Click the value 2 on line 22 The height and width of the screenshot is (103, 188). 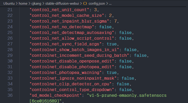pos(110,15)
